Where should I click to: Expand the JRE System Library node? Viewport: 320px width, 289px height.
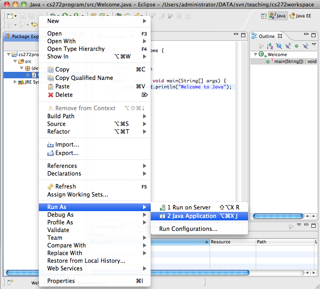pyautogui.click(x=15, y=82)
